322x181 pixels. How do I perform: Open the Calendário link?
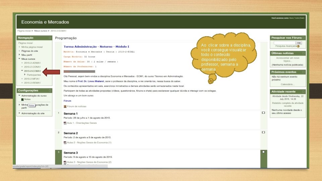click(288, 84)
